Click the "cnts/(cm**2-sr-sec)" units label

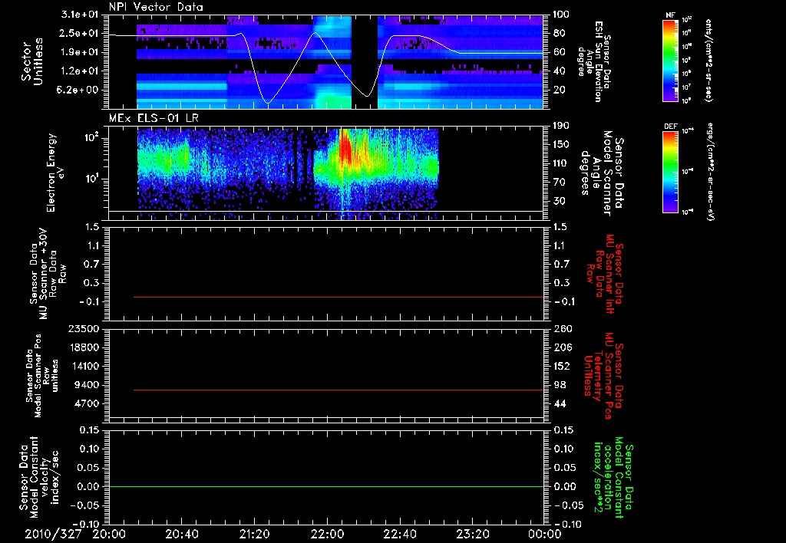point(708,60)
